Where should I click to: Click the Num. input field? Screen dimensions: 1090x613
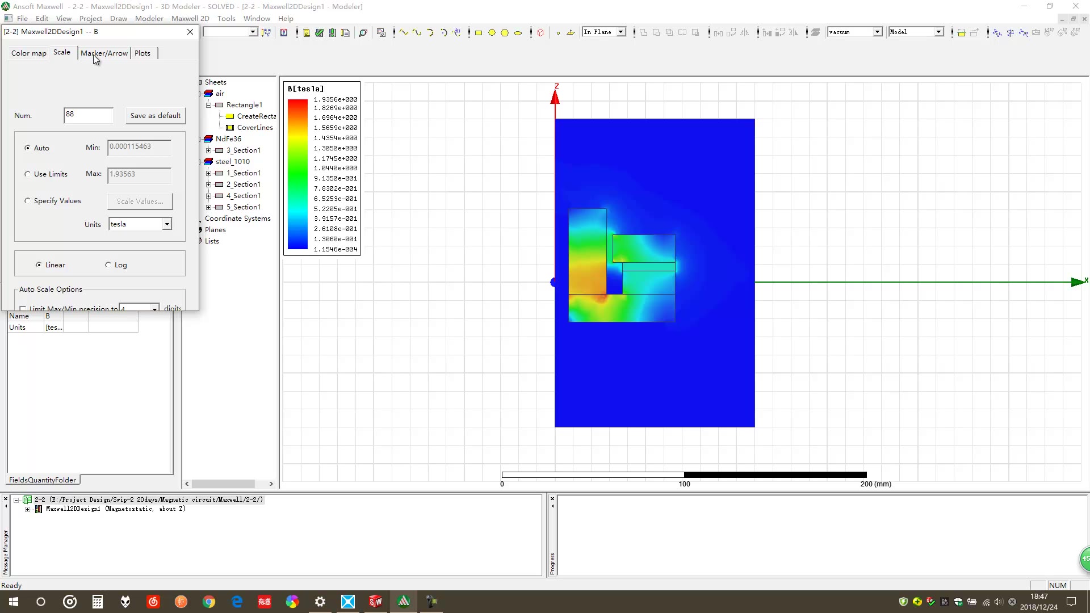tap(89, 115)
